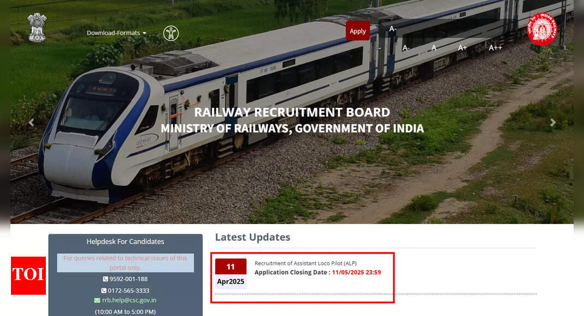Decrease font size with A- option
Viewport: 584px width, 316px height.
406,48
